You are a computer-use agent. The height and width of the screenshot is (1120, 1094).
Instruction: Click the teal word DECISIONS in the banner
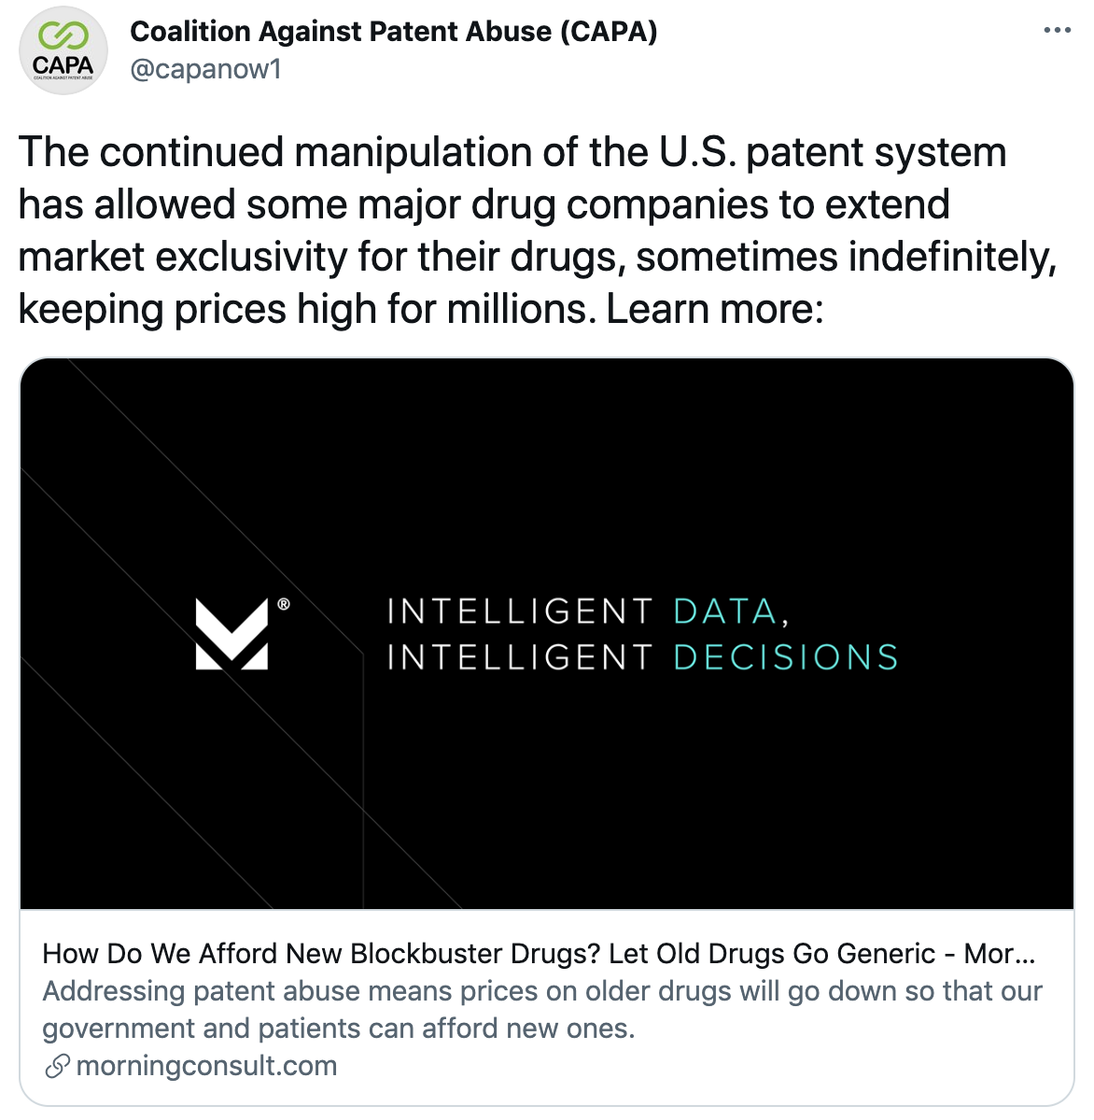point(786,658)
